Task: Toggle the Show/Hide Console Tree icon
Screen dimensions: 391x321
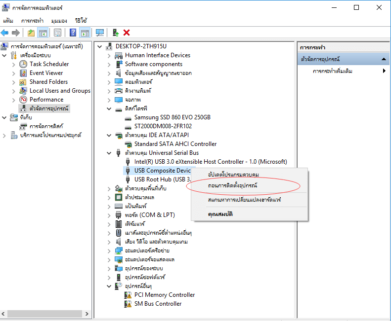Action: [43, 33]
